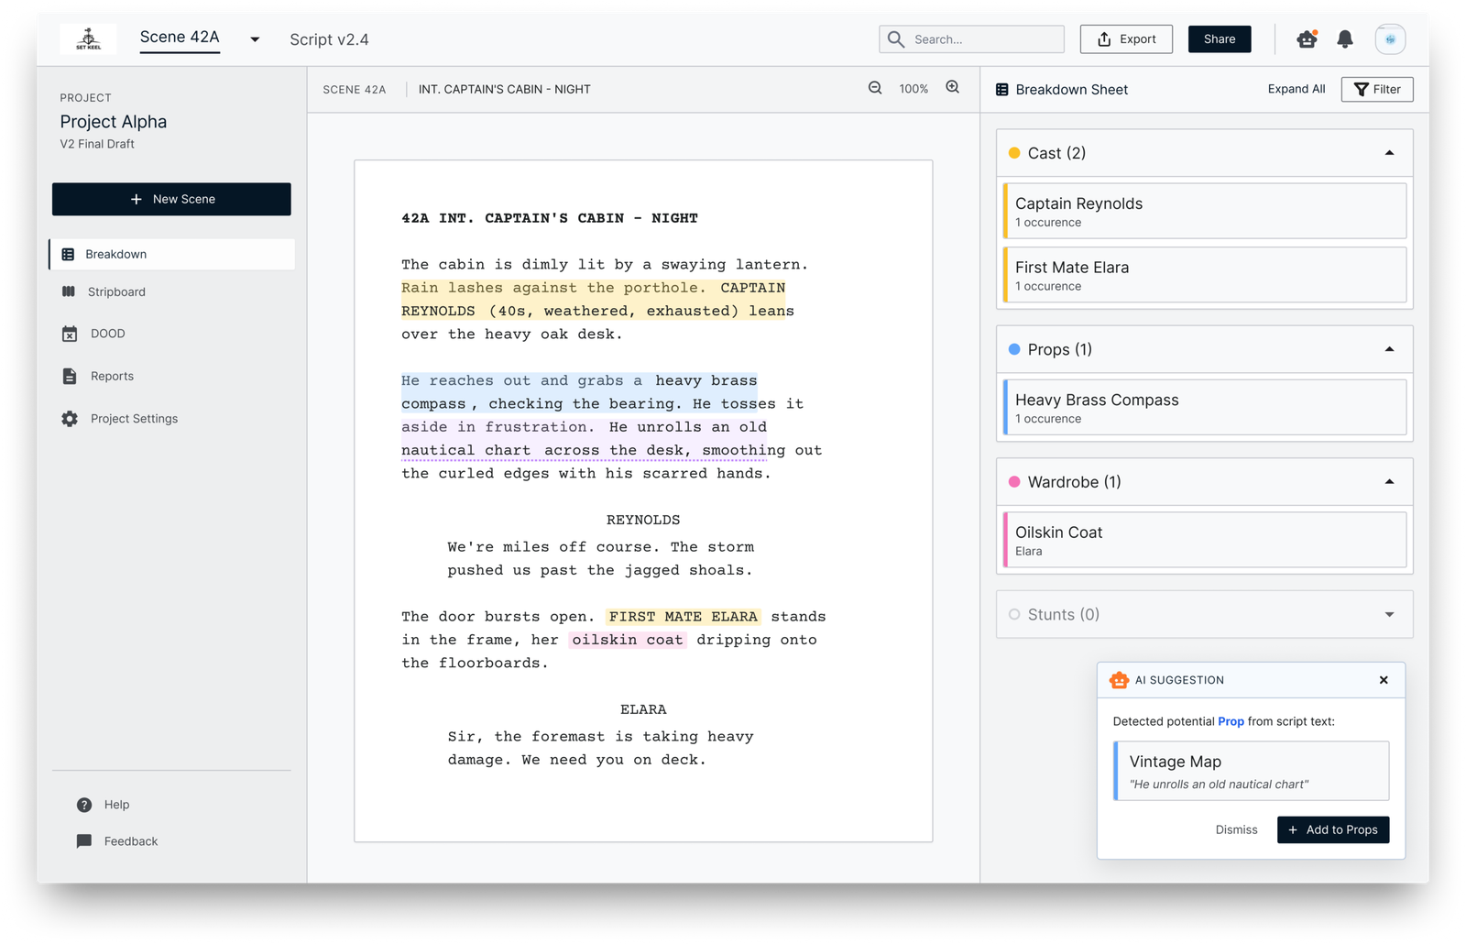Click the New Scene button

[x=171, y=199]
